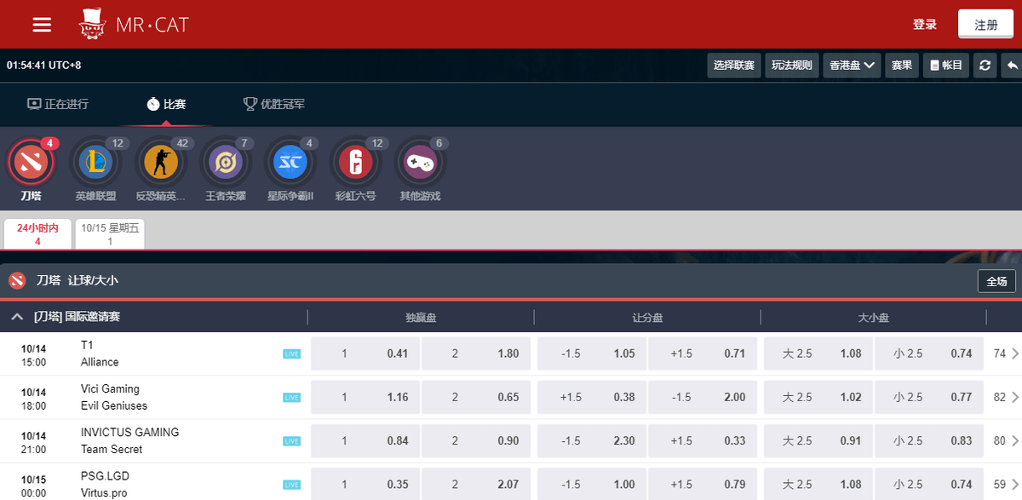Select T1 -1.5 handicap at 1.05
The image size is (1022, 500).
click(x=591, y=353)
